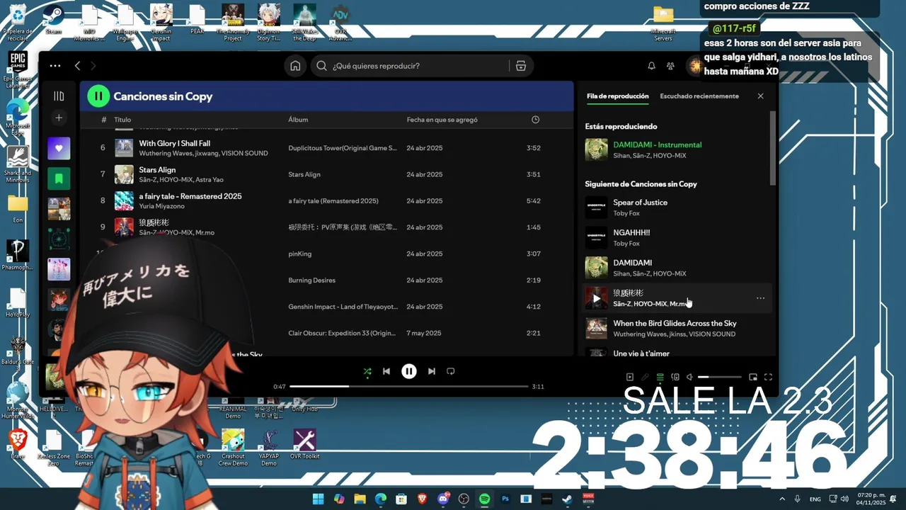Click Título column header

click(122, 120)
